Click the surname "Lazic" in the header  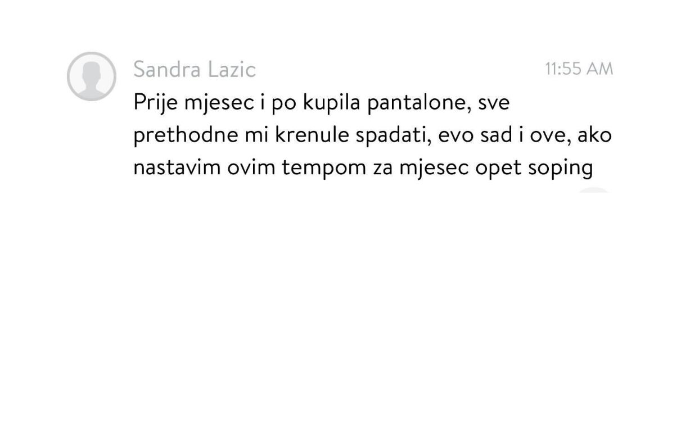coord(232,70)
